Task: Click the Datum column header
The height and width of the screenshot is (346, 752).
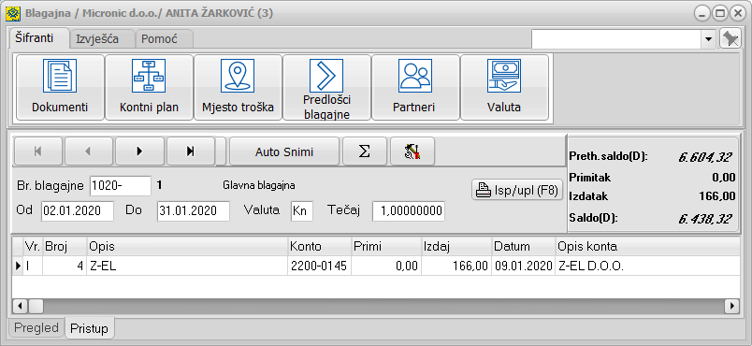Action: 524,247
